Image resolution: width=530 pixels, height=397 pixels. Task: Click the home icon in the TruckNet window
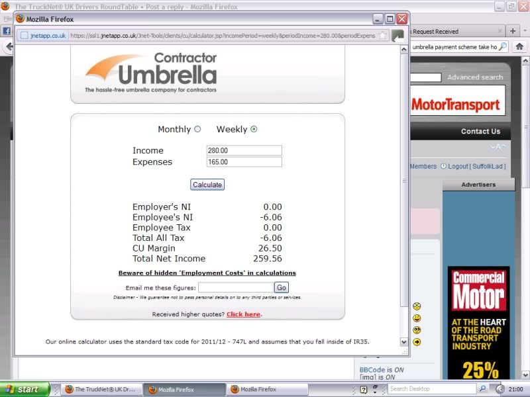click(x=519, y=46)
